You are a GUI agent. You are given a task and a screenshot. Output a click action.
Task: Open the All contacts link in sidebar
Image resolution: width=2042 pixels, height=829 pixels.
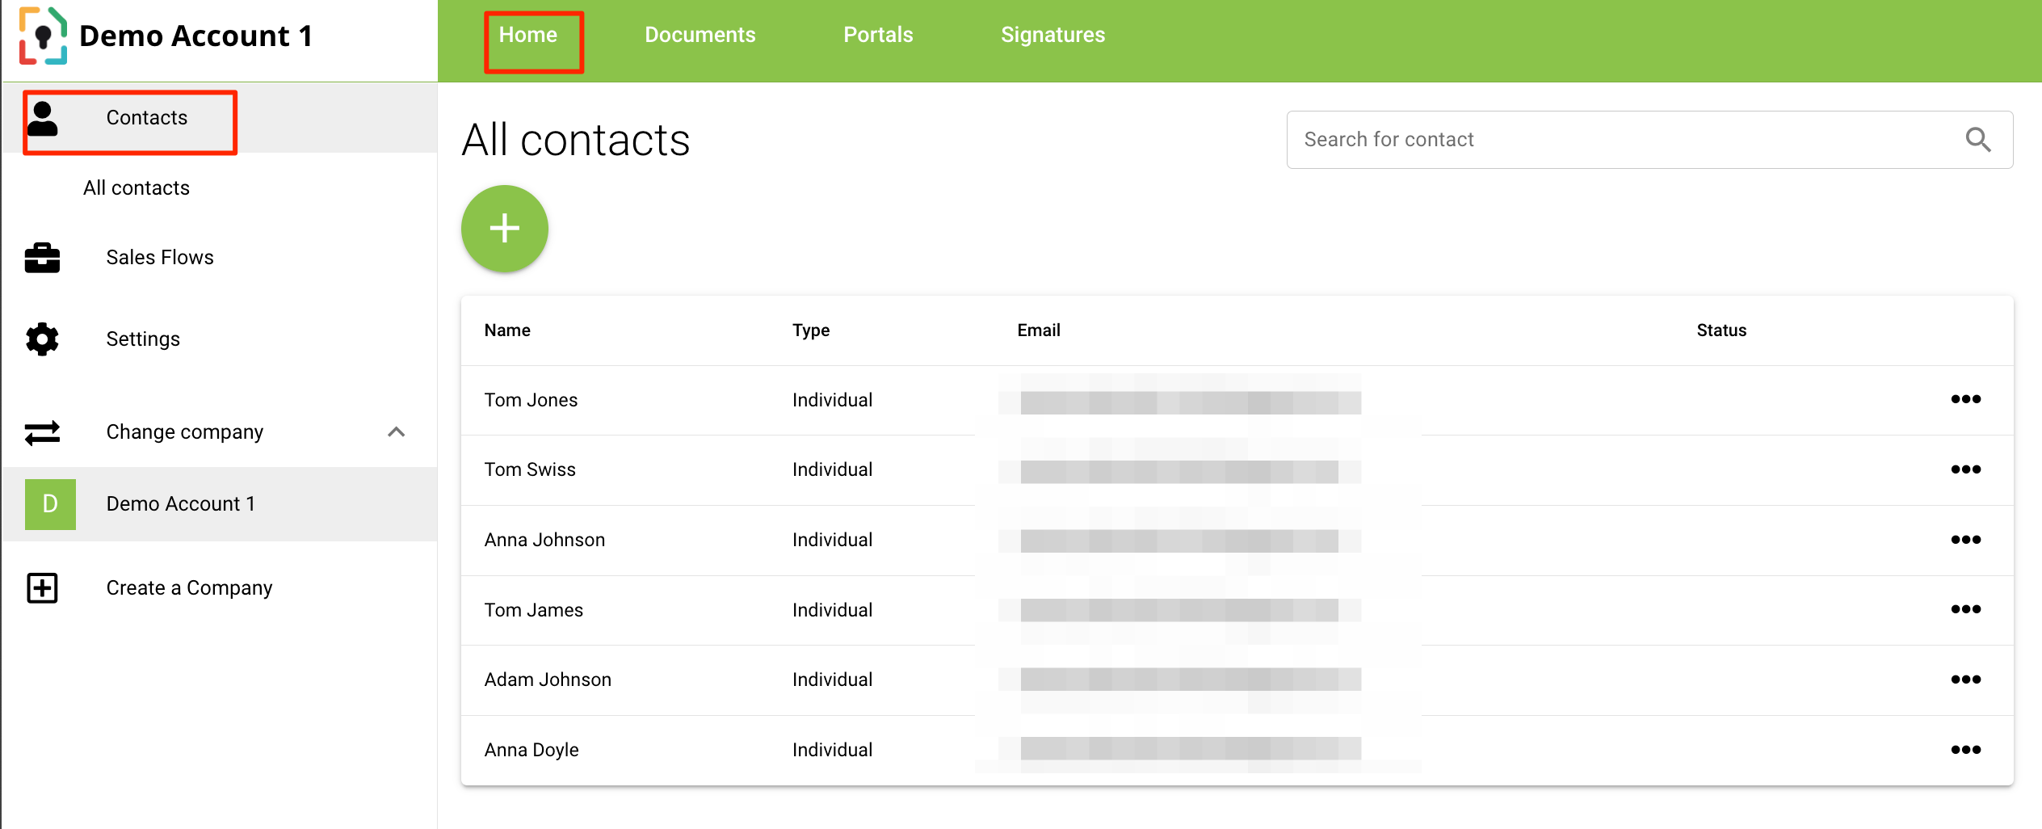tap(136, 187)
